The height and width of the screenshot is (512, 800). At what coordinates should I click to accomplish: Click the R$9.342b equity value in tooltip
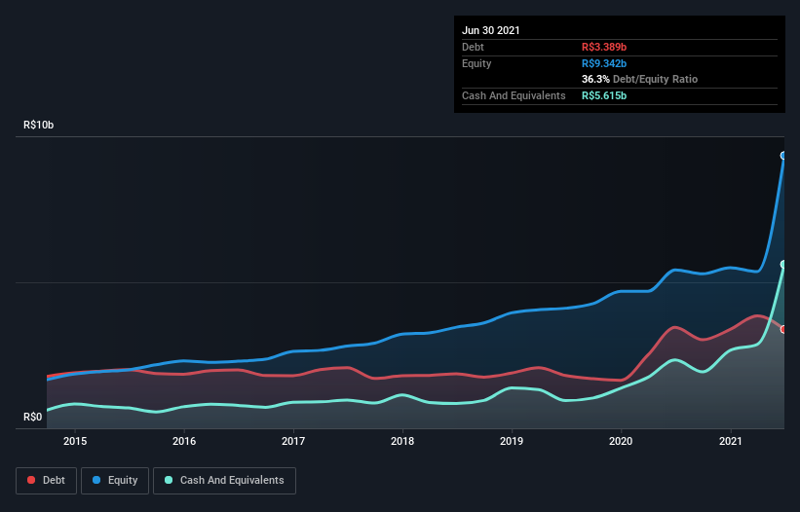tap(604, 63)
